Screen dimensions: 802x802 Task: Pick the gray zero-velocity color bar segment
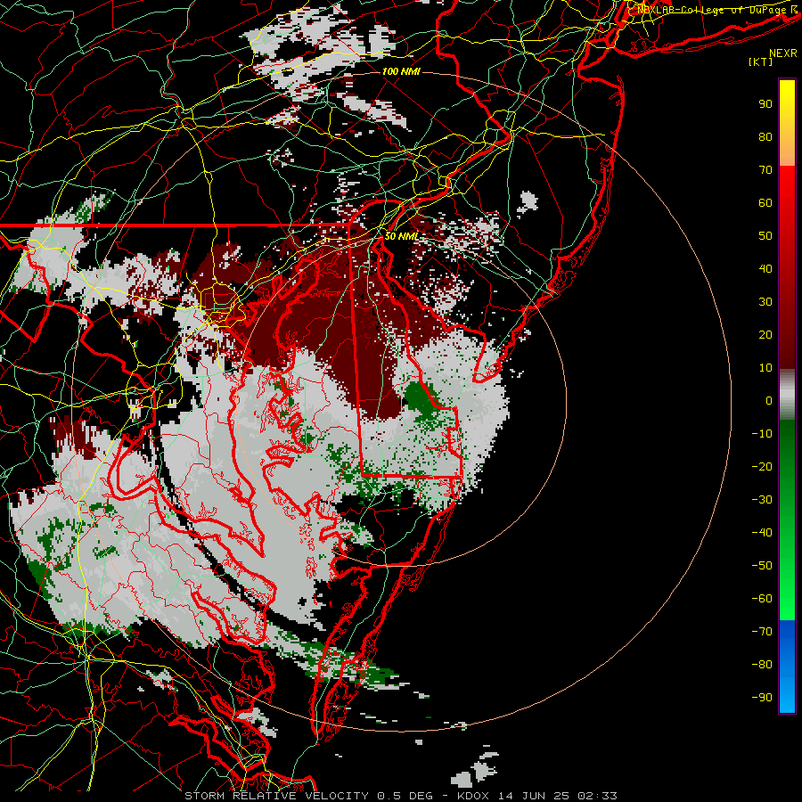787,395
